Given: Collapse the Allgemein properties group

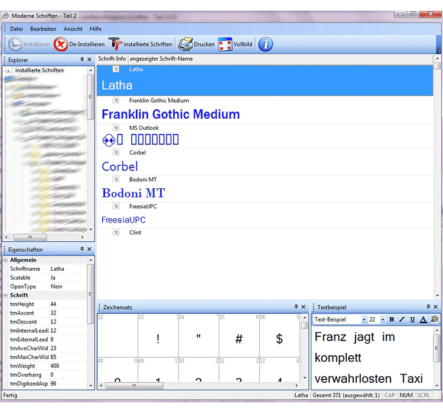Looking at the screenshot, I should (5, 260).
